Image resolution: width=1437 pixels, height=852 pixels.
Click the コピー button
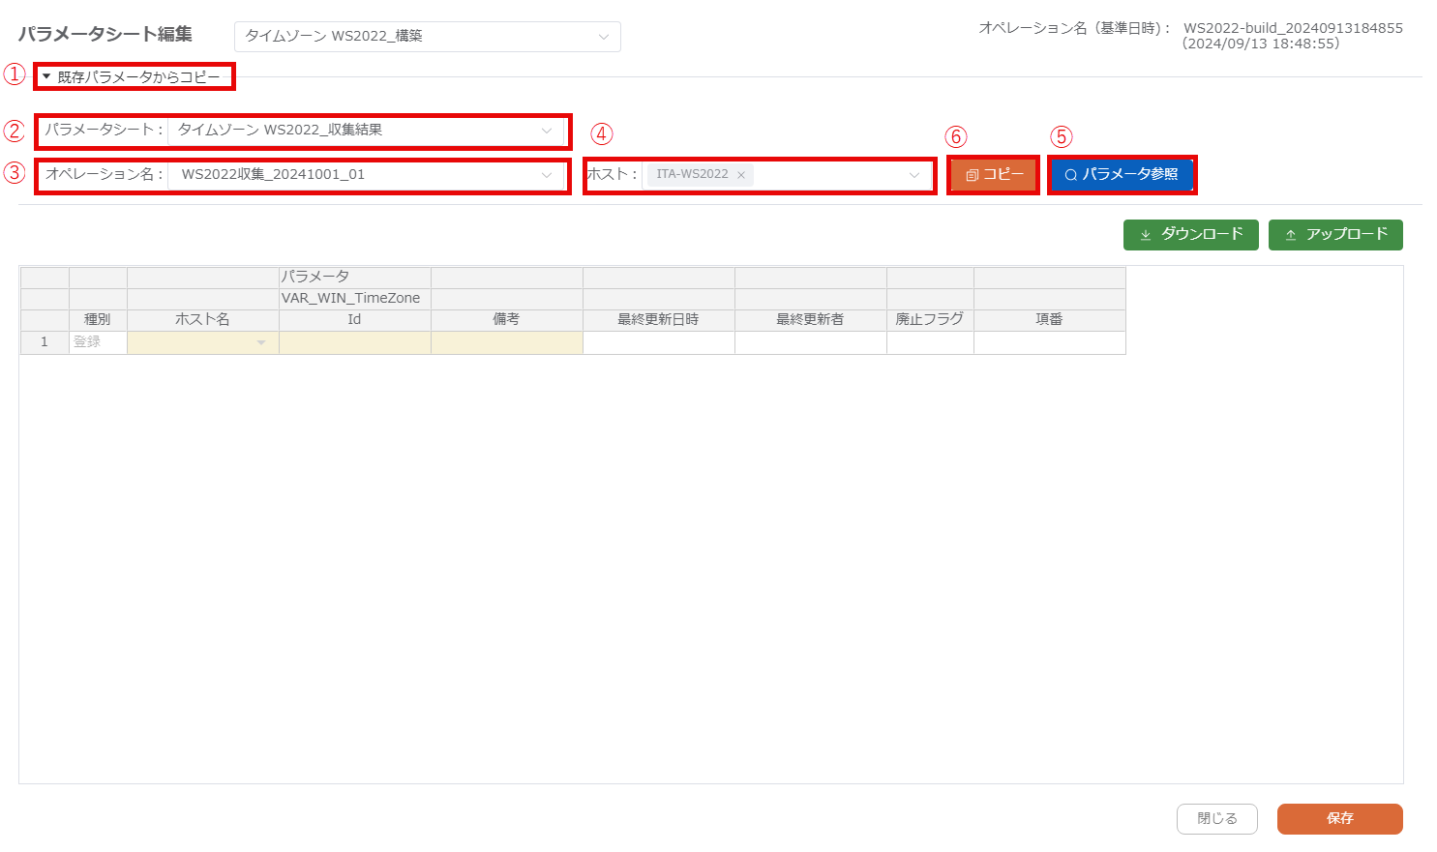[994, 175]
